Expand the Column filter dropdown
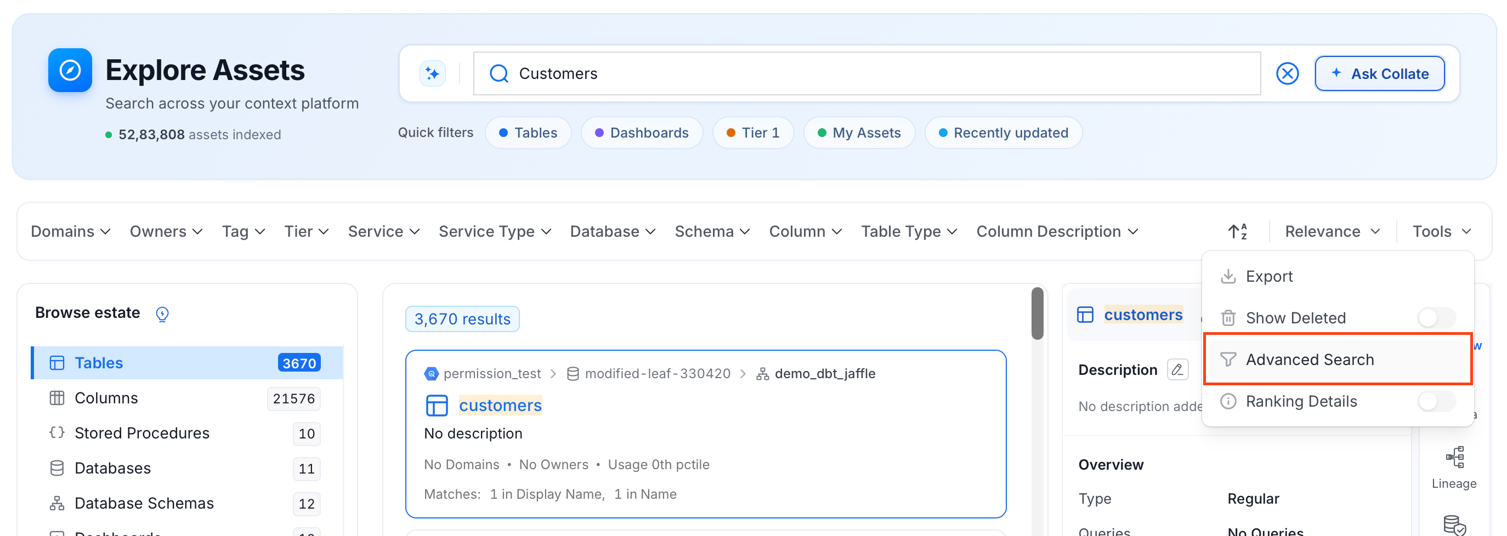The width and height of the screenshot is (1507, 536). click(806, 231)
